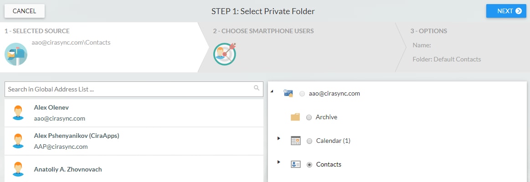Click the mailbox icon under Selected Source
This screenshot has width=530, height=182.
(x=16, y=54)
